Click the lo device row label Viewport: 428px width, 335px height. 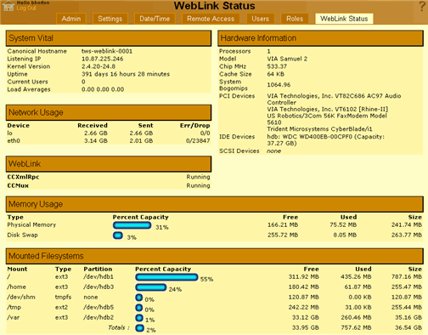click(x=10, y=133)
